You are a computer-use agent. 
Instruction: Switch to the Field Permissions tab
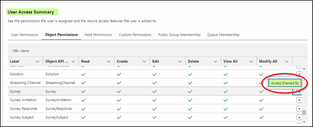click(x=98, y=35)
